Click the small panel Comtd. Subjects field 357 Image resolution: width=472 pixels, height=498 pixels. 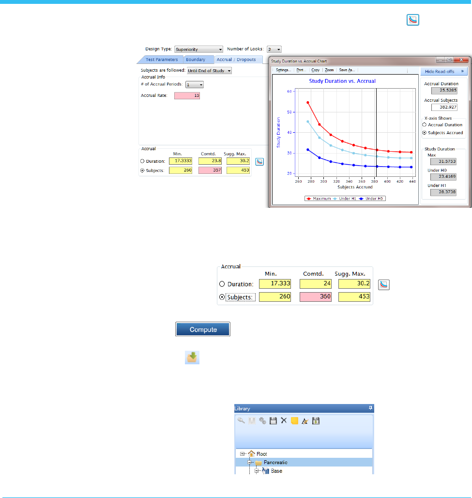coord(210,170)
